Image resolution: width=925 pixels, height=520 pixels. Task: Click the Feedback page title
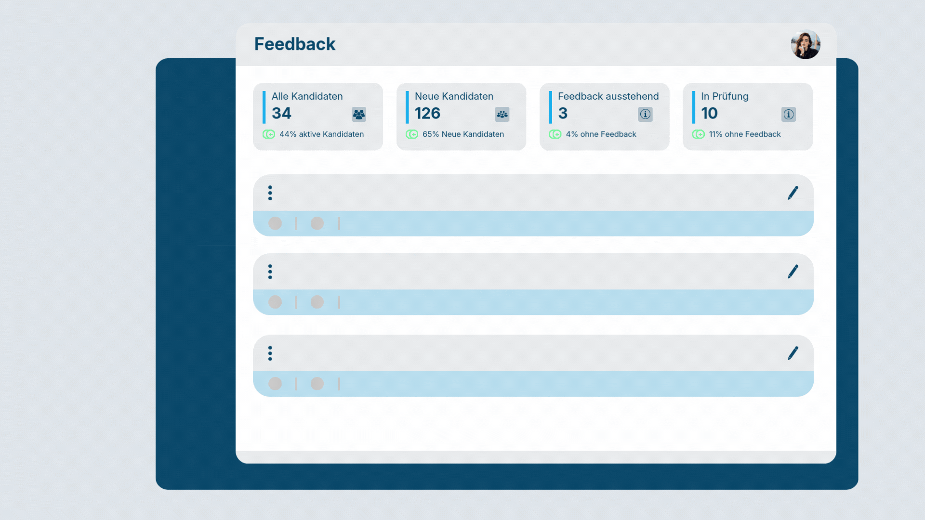click(x=294, y=44)
